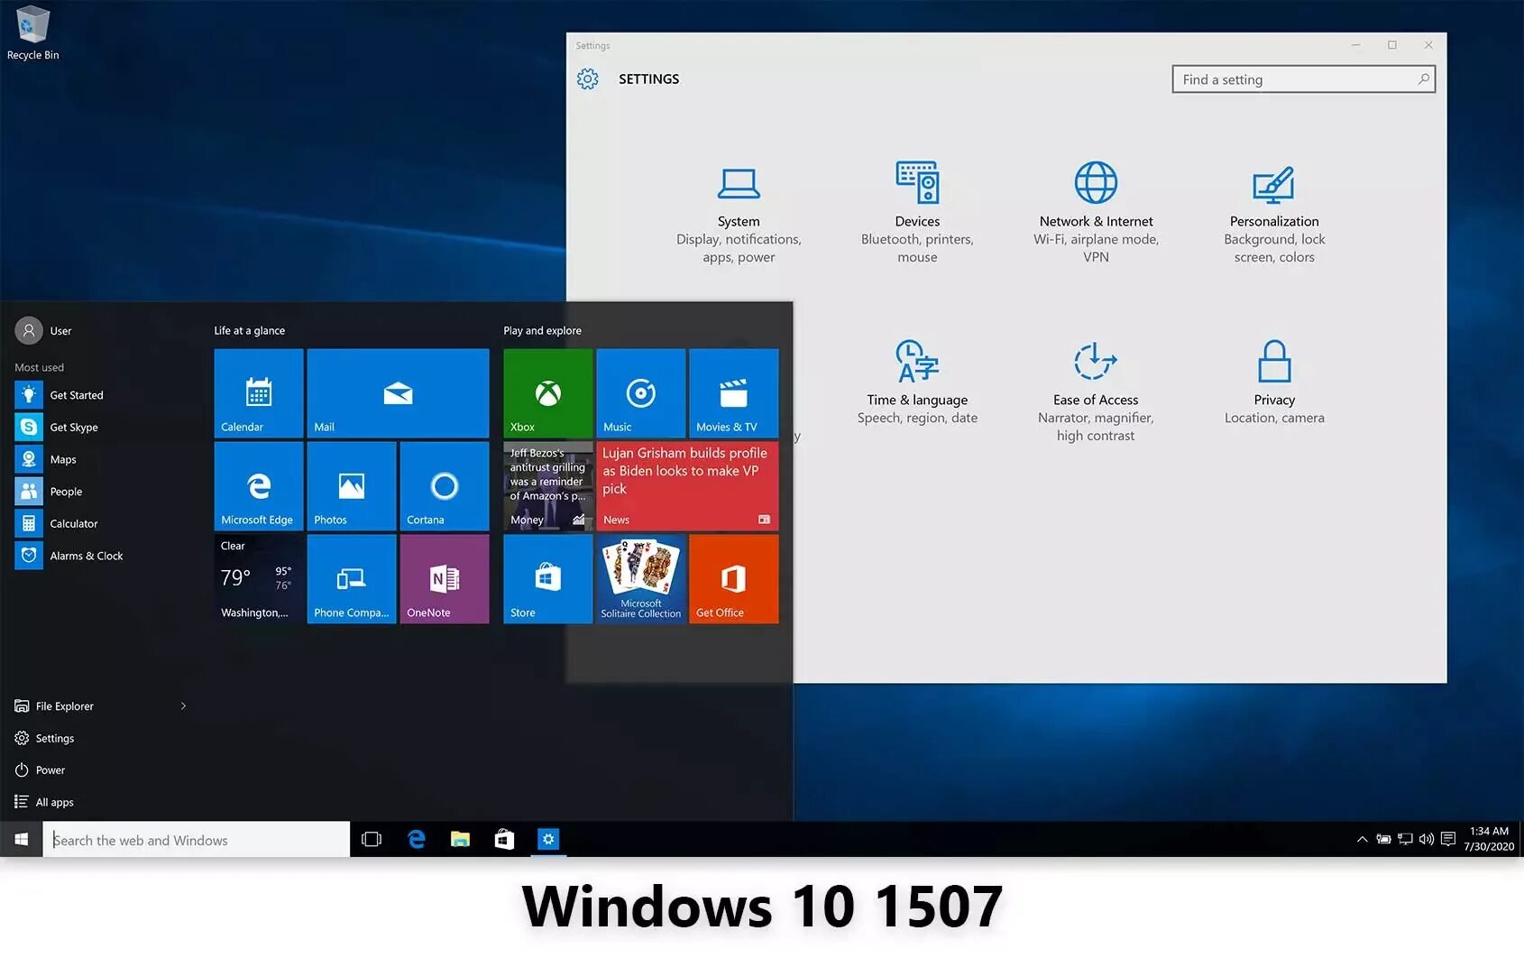Select the Recycle Bin desktop icon
Viewport: 1524px width, 958px height.
point(33,32)
